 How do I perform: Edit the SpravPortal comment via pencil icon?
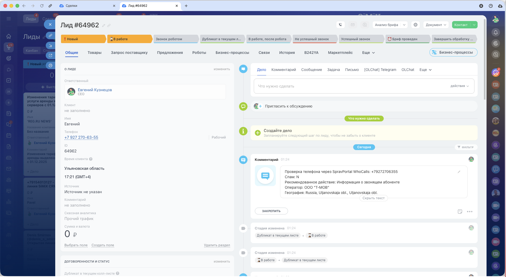tap(459, 172)
